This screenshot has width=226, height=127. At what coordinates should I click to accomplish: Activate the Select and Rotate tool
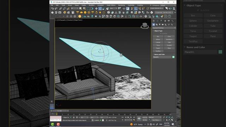[100, 8]
